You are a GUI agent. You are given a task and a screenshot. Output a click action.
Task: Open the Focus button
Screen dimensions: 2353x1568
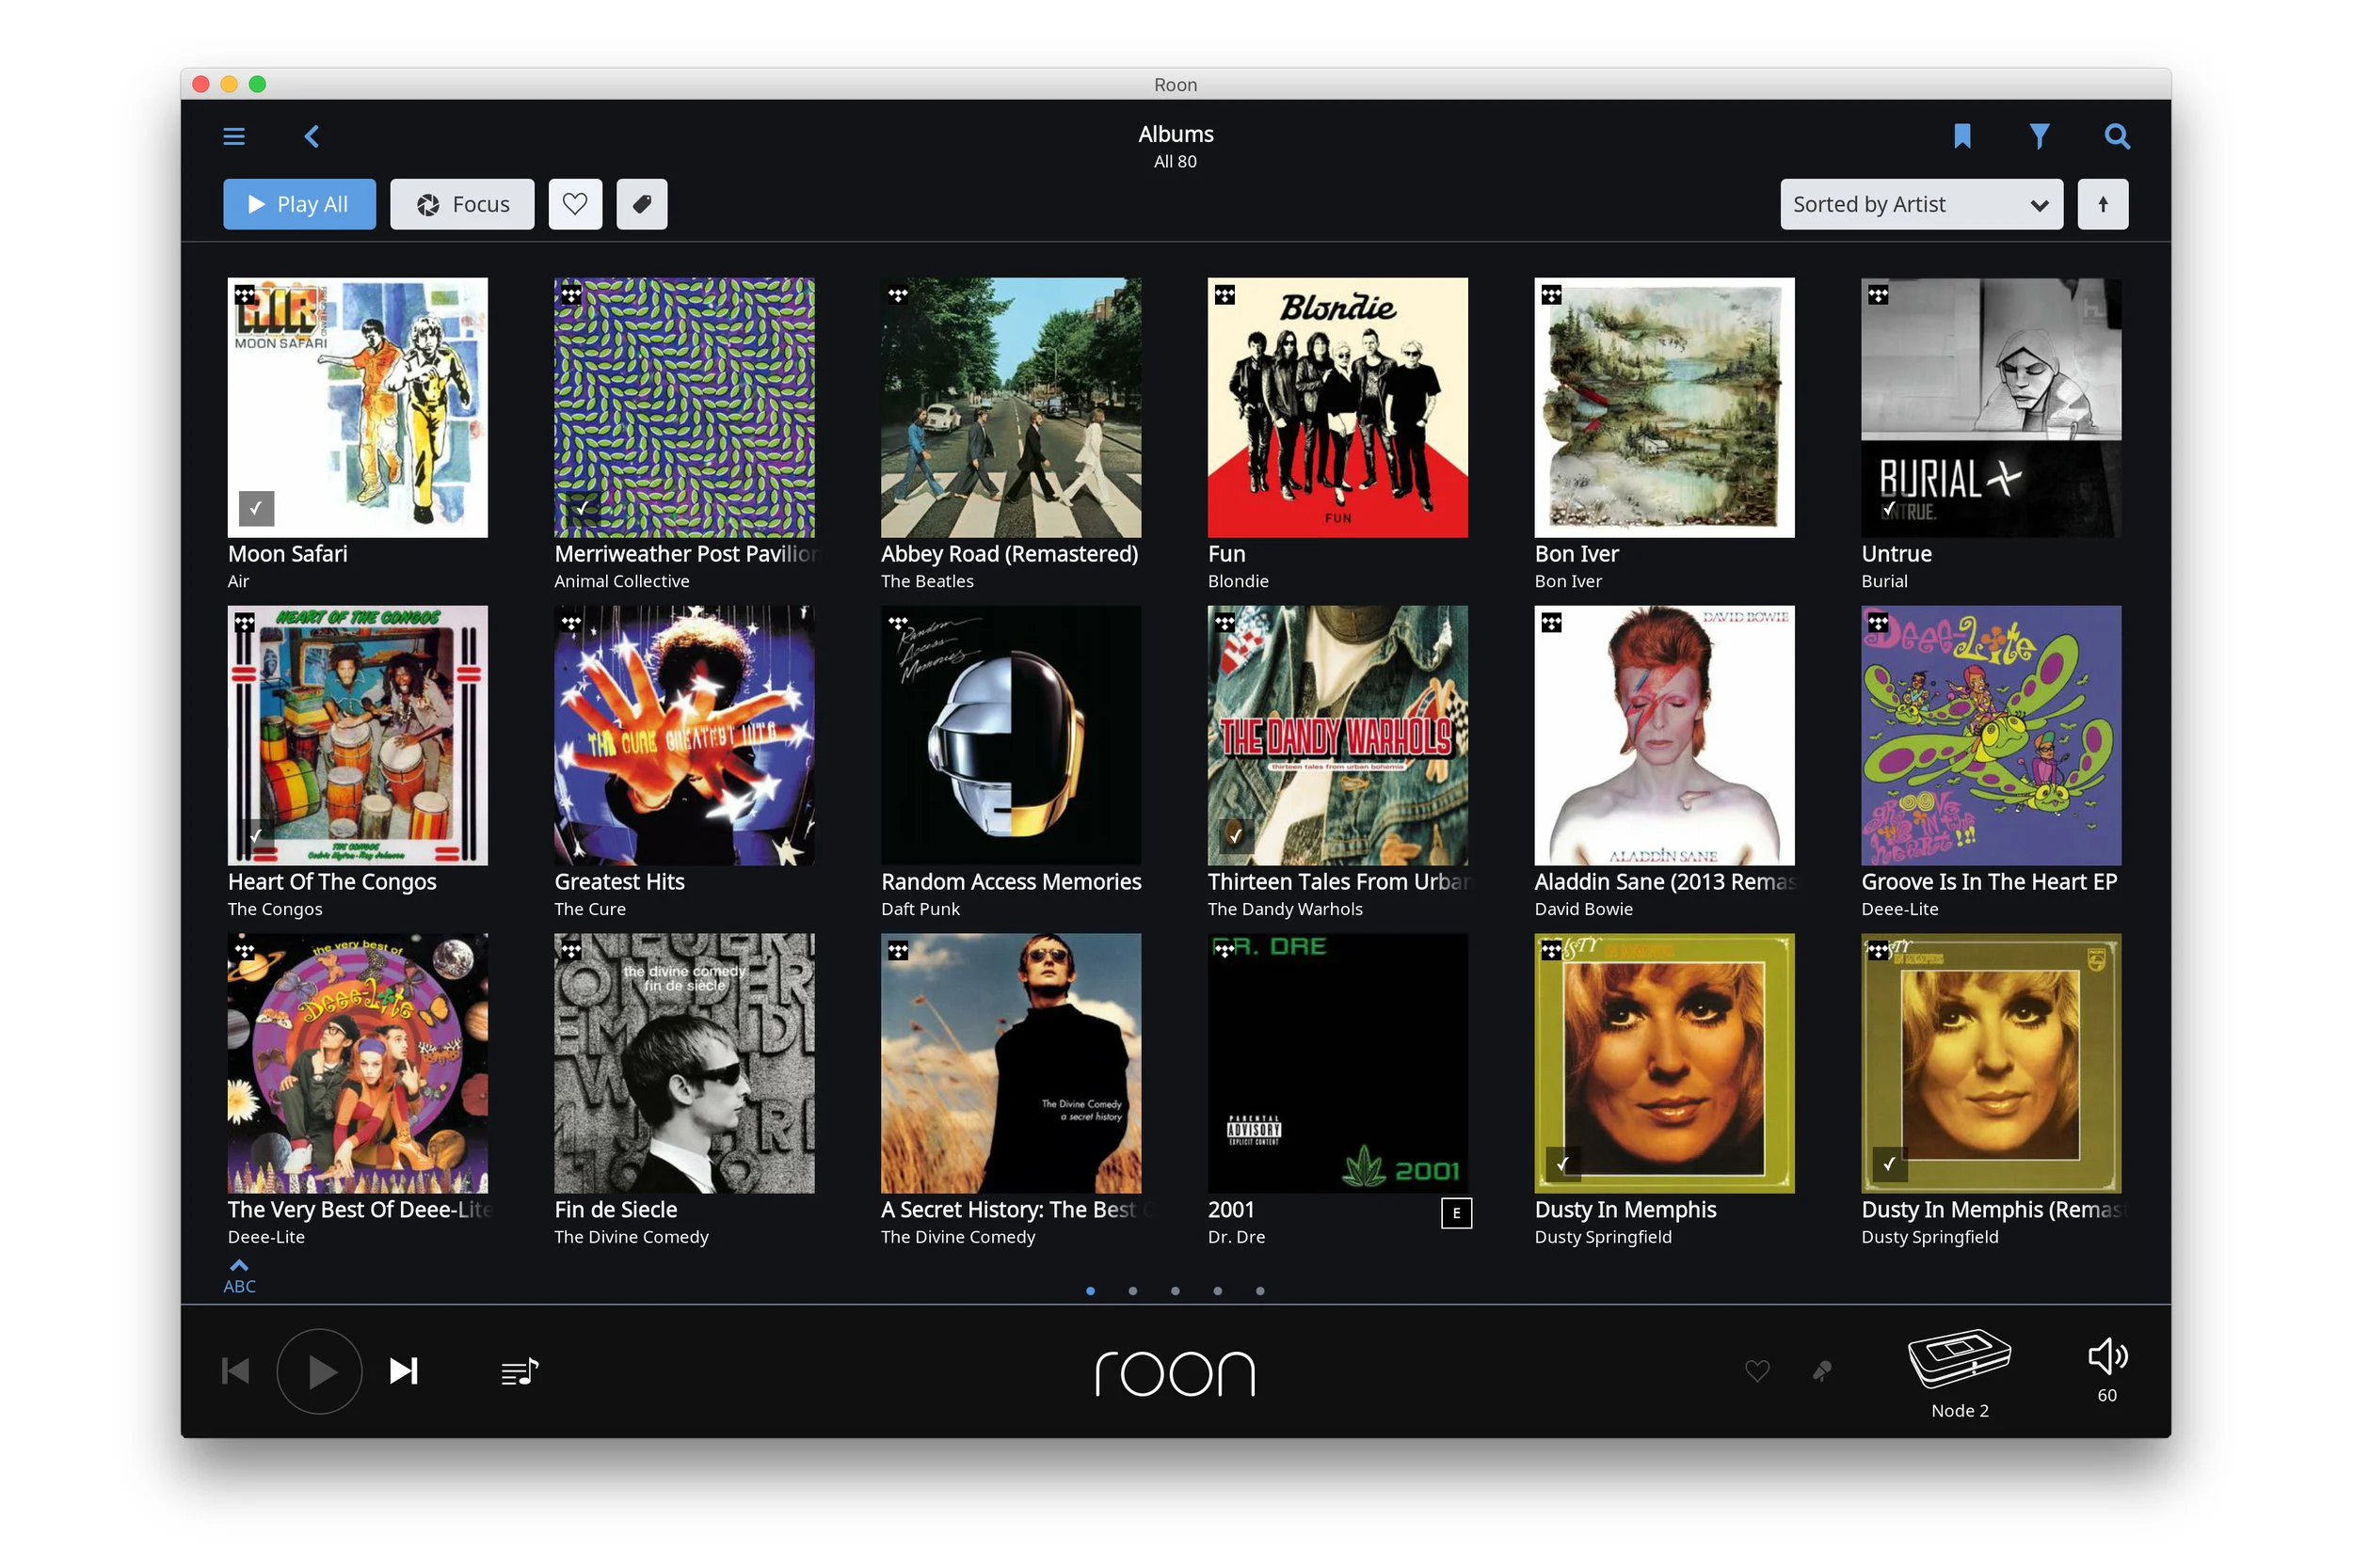(462, 204)
